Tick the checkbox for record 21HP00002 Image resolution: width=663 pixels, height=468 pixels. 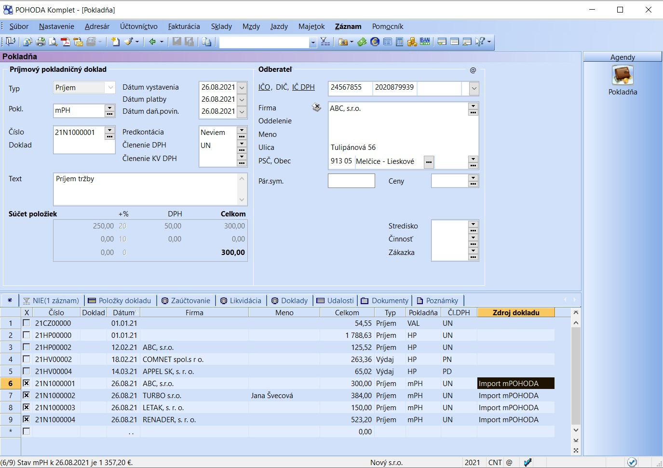(x=27, y=347)
